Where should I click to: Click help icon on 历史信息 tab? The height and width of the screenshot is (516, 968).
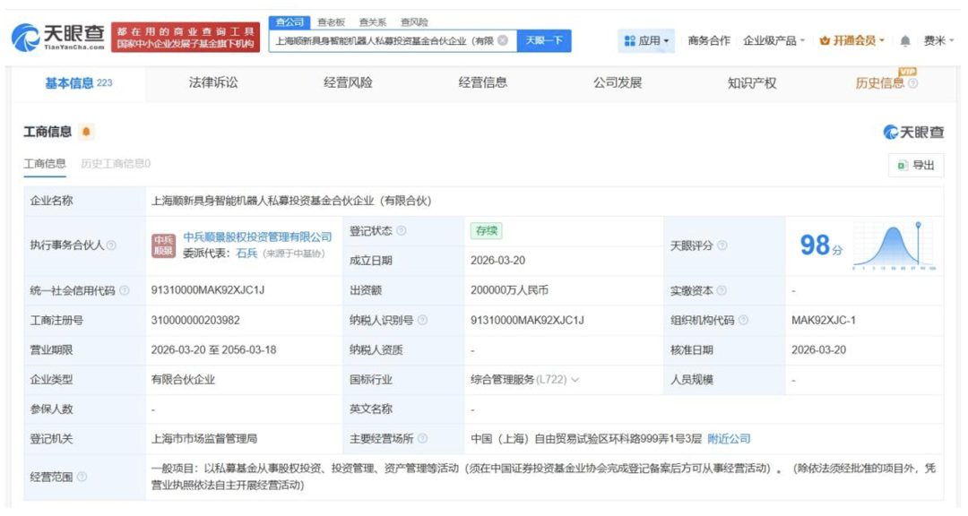(913, 83)
